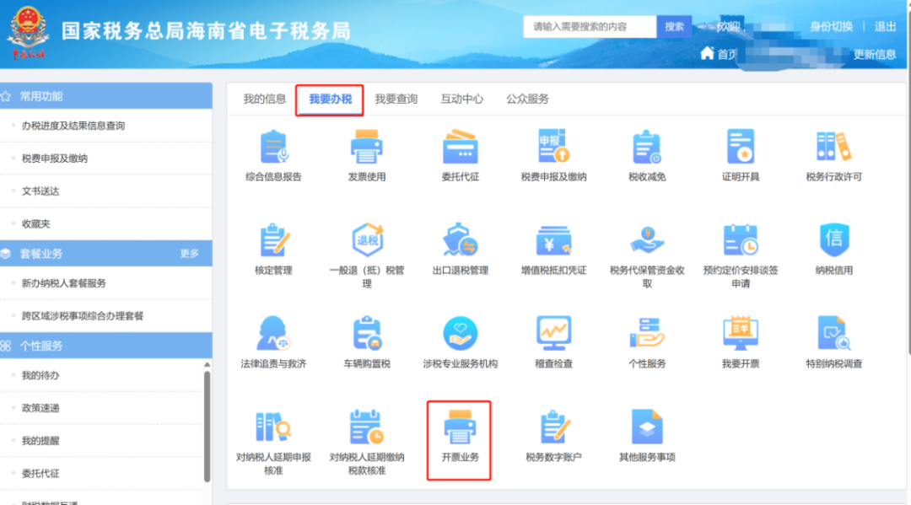Open 一般退（抵）税管理 icon
The width and height of the screenshot is (911, 505).
pos(367,240)
